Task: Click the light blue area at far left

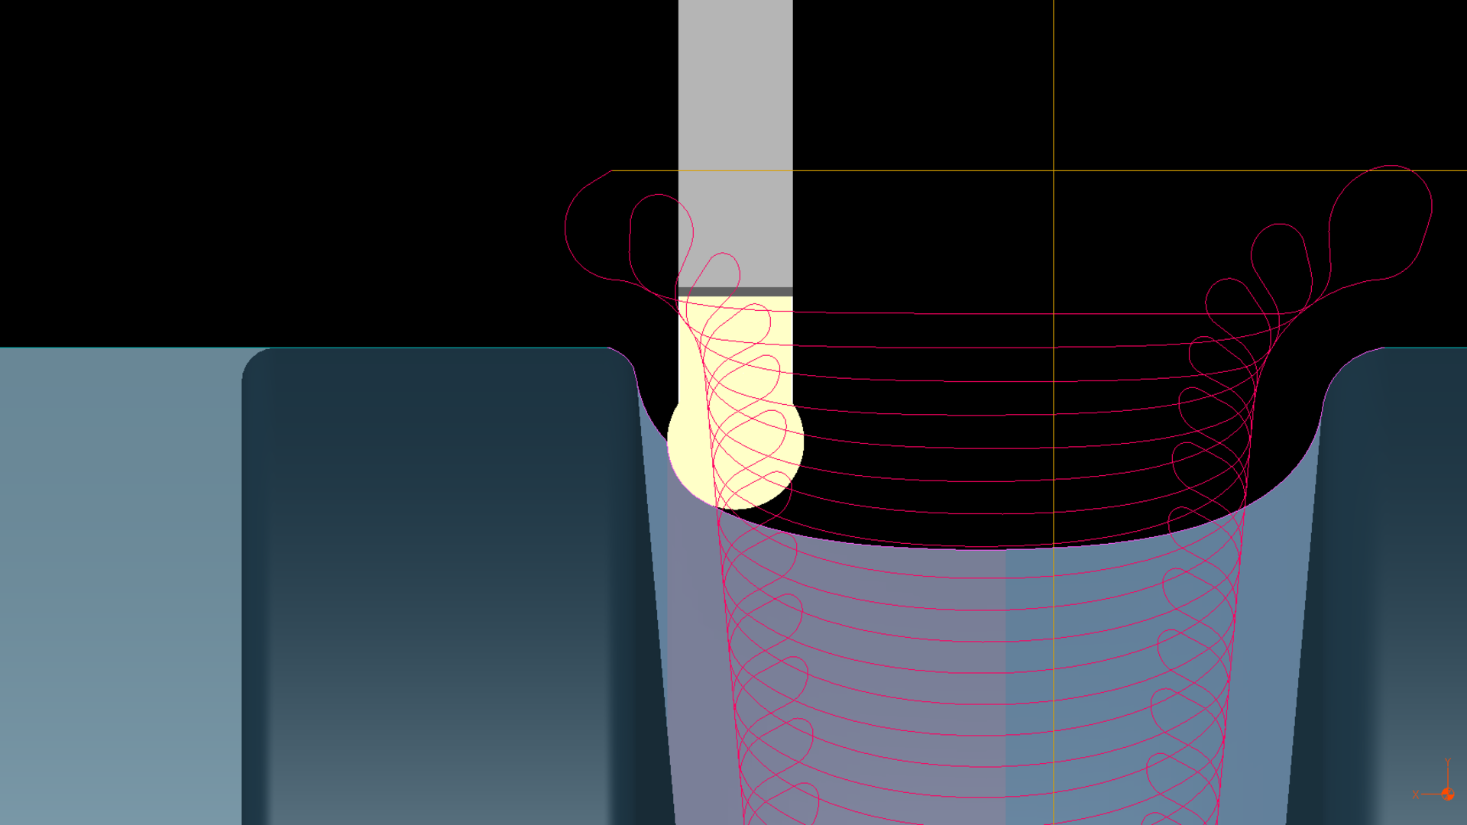Action: click(115, 573)
